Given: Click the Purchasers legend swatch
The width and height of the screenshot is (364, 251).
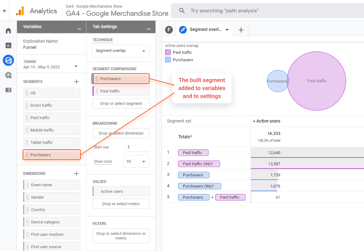Looking at the screenshot, I should tap(168, 60).
